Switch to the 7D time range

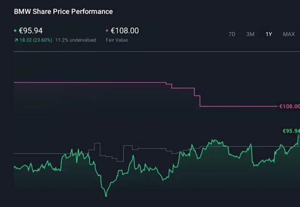click(232, 34)
